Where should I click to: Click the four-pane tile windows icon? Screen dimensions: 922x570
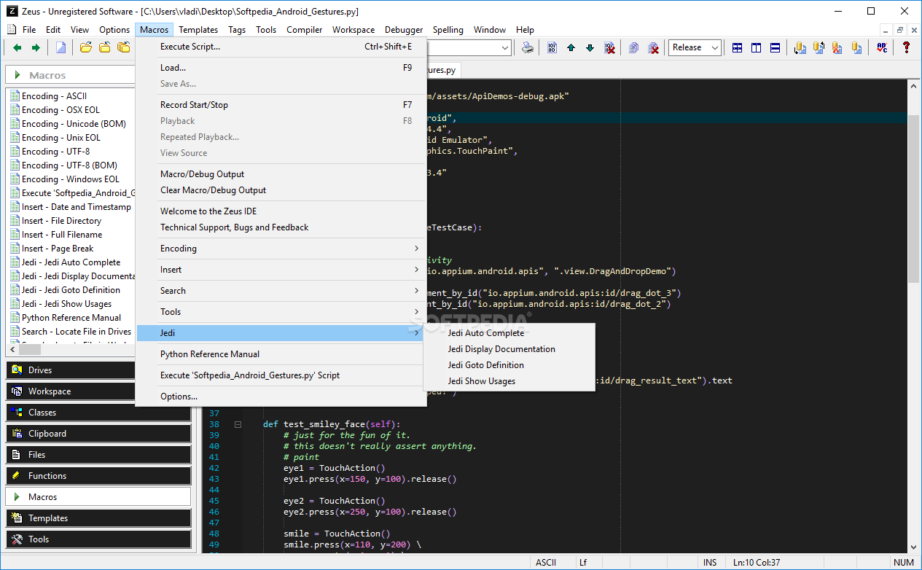(738, 47)
